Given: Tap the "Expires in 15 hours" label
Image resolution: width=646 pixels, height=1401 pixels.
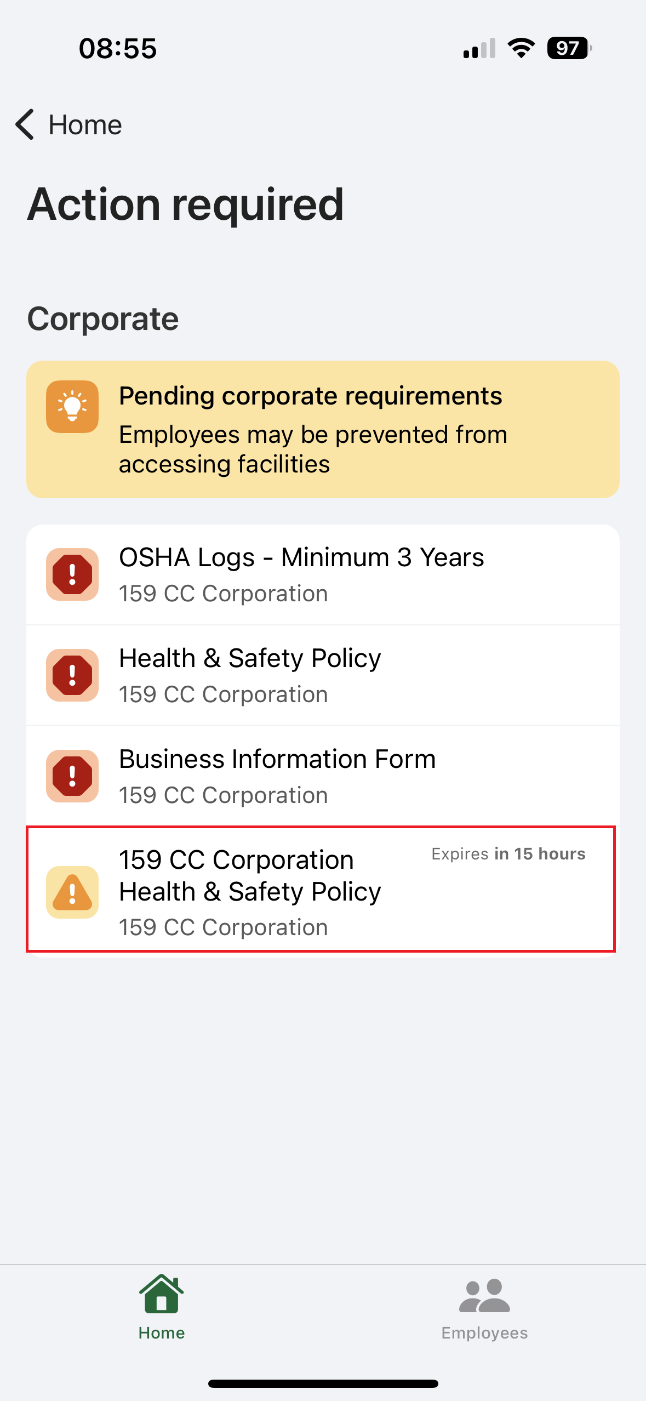Looking at the screenshot, I should [508, 854].
